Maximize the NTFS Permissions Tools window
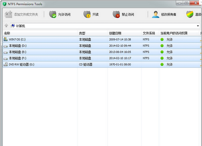The image size is (202, 146). tap(186, 3)
